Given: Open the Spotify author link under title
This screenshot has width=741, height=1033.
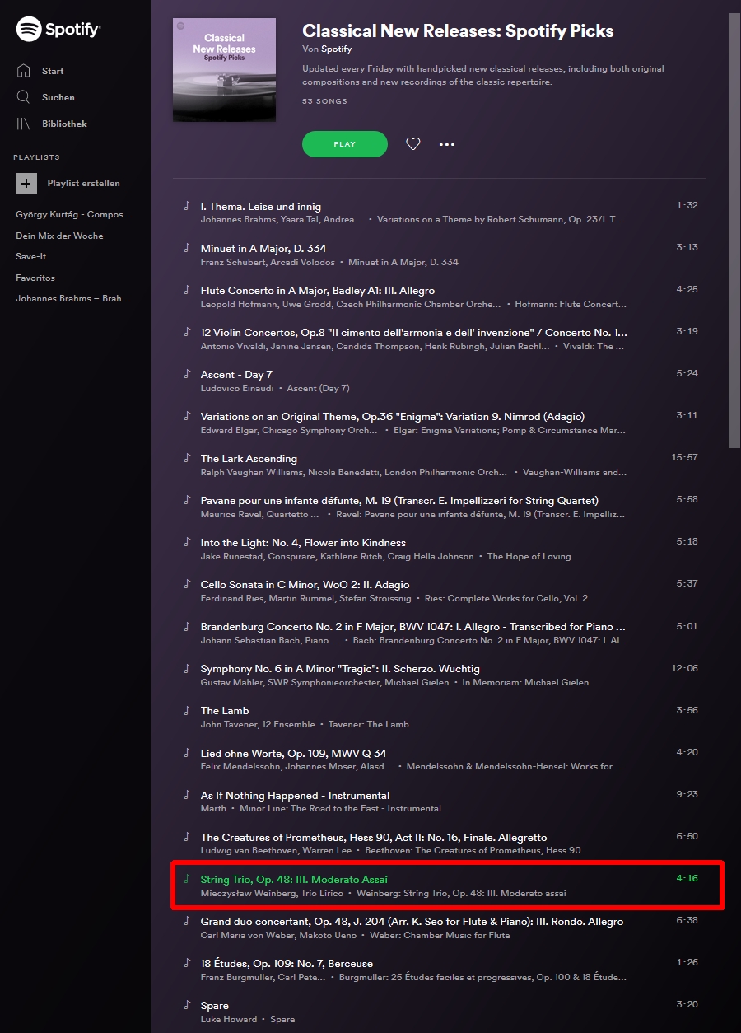Looking at the screenshot, I should pyautogui.click(x=336, y=49).
